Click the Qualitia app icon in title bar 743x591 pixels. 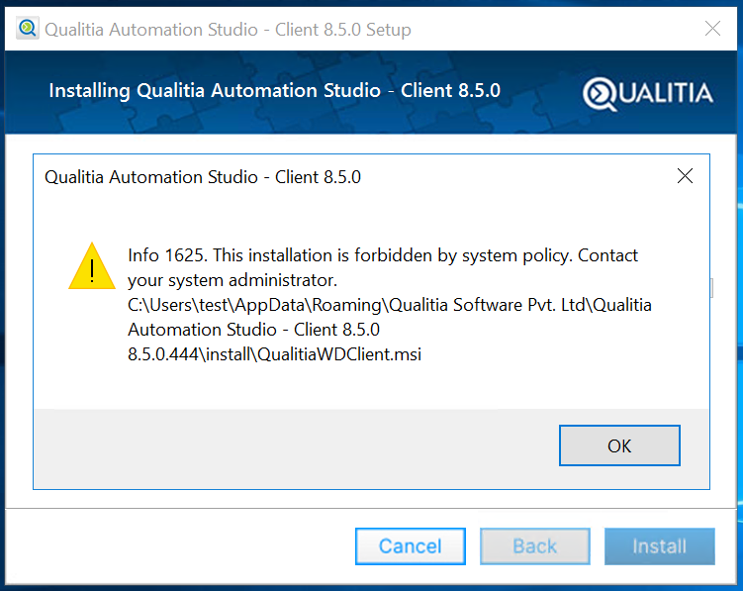[x=28, y=29]
